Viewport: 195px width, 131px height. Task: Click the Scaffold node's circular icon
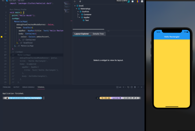(81, 11)
